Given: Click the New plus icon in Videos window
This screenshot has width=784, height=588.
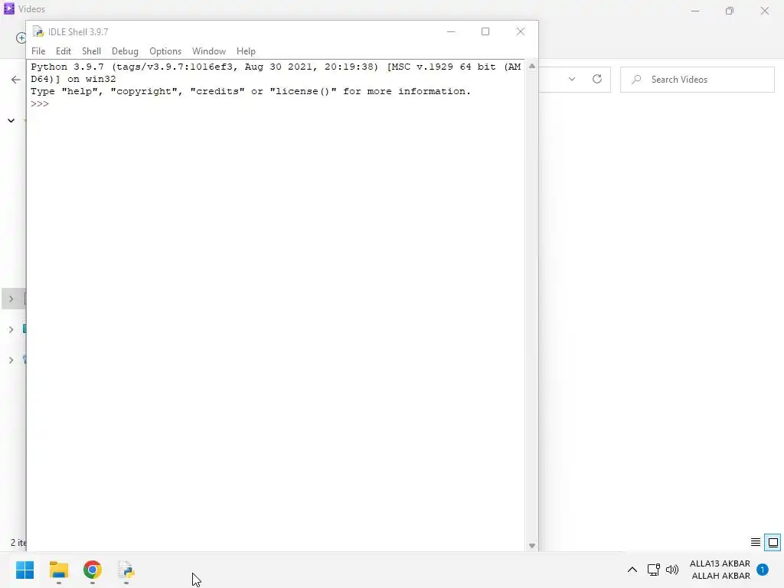Looking at the screenshot, I should [21, 38].
